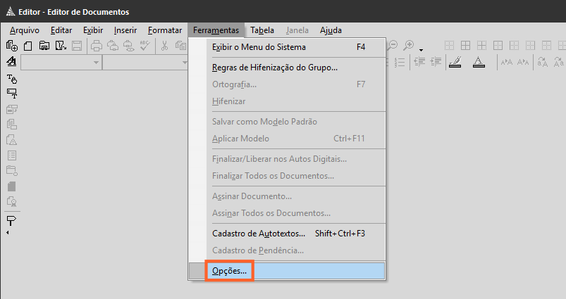Click the sidebar stacked documents icon
566x299 pixels.
pos(11,125)
